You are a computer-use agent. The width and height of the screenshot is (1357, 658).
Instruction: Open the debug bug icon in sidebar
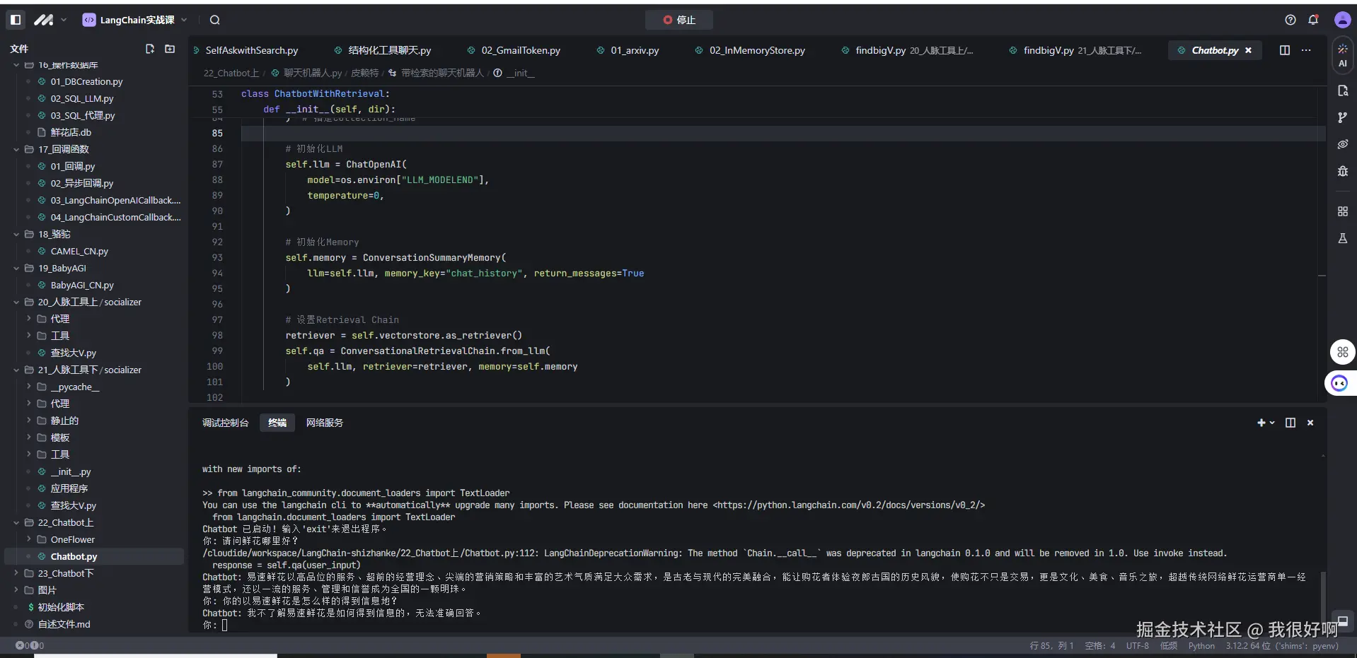[1342, 171]
